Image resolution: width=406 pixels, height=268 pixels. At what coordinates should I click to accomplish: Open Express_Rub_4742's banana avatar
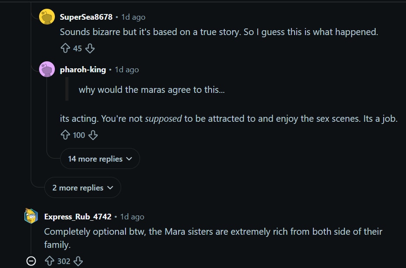tap(31, 216)
